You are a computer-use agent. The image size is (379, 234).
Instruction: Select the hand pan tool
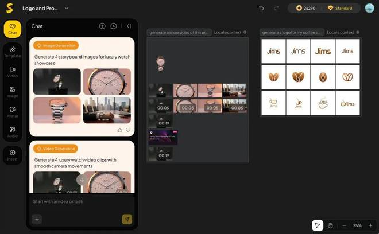tap(330, 225)
